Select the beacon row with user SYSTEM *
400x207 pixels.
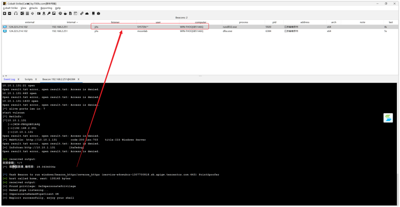[x=200, y=27]
